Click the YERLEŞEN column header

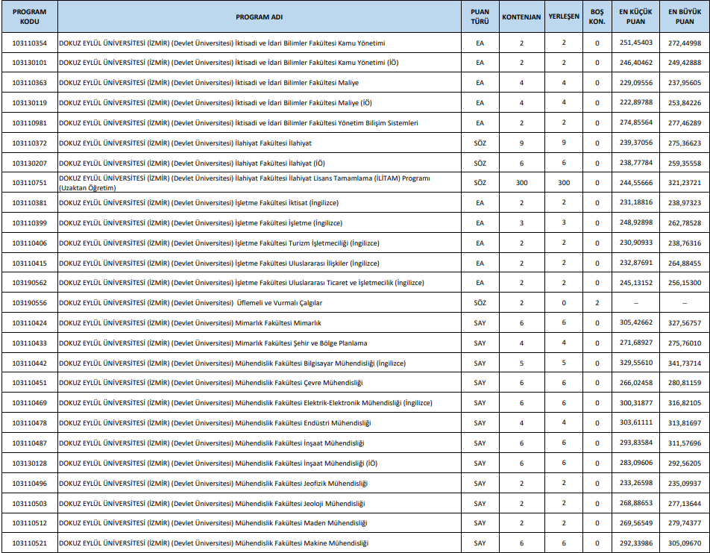pyautogui.click(x=564, y=16)
